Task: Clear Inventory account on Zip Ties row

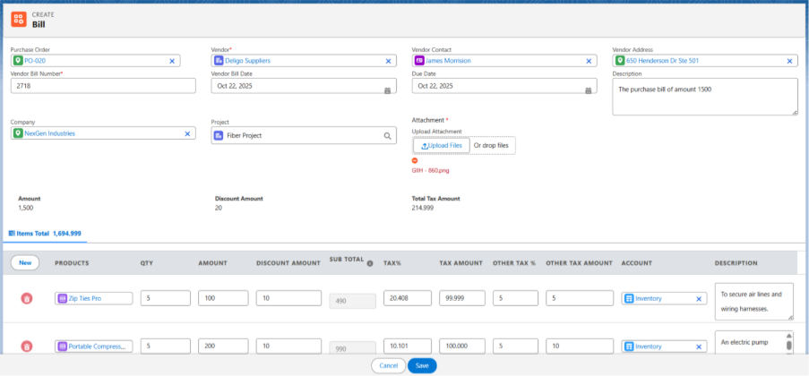Action: pos(698,298)
